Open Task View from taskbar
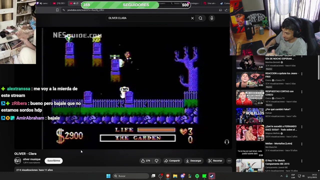The image size is (320, 180). pyautogui.click(x=153, y=176)
